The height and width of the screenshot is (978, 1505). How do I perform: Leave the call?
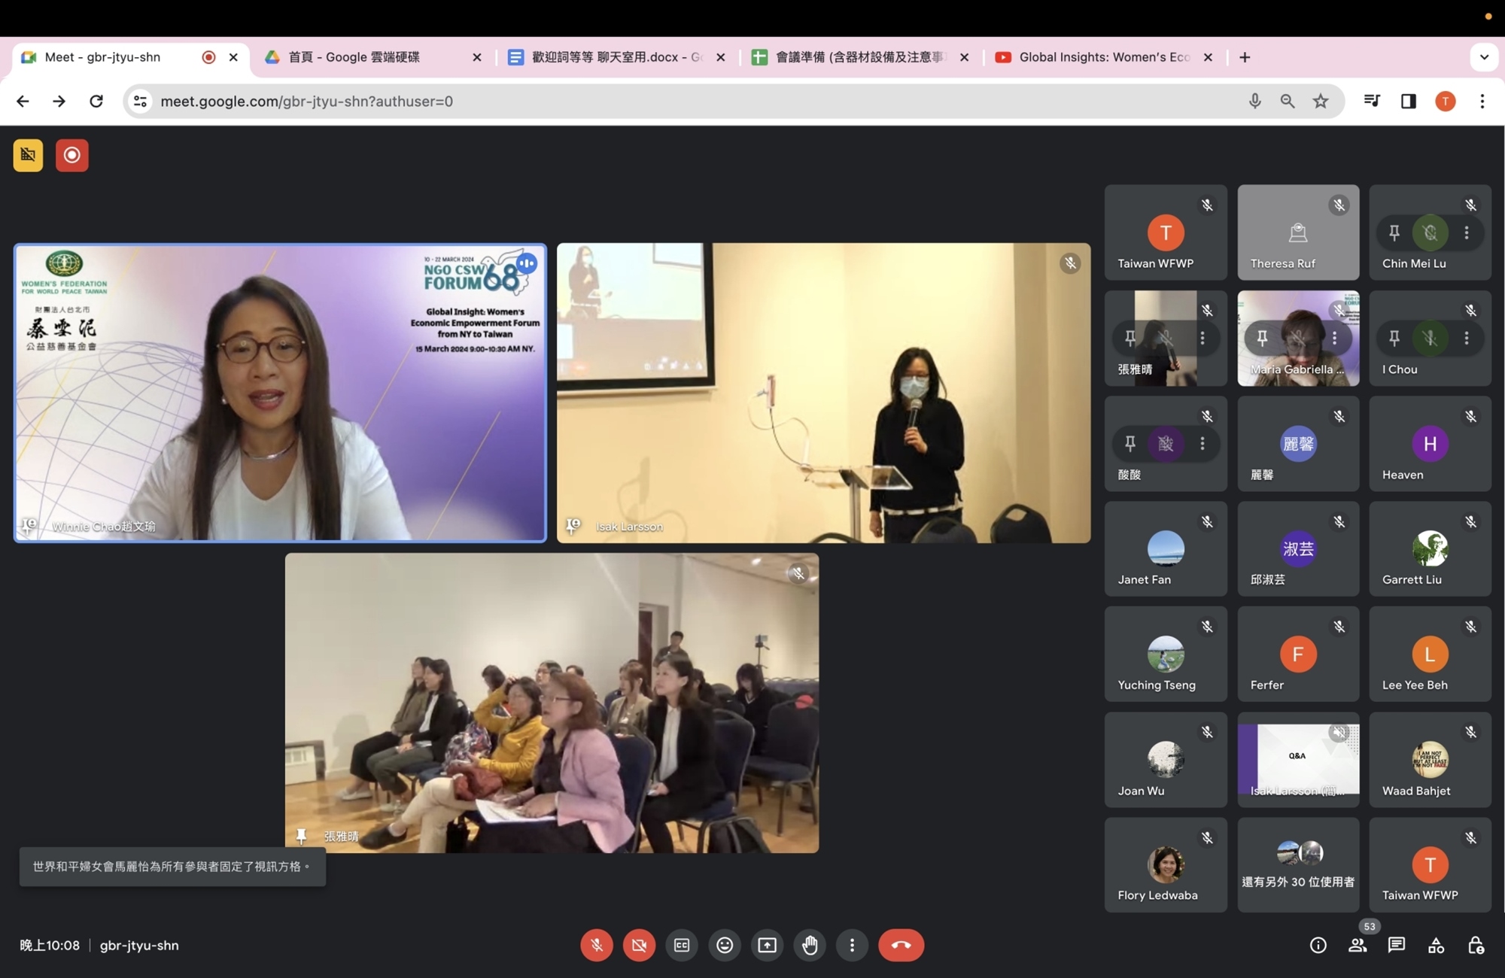pos(901,945)
